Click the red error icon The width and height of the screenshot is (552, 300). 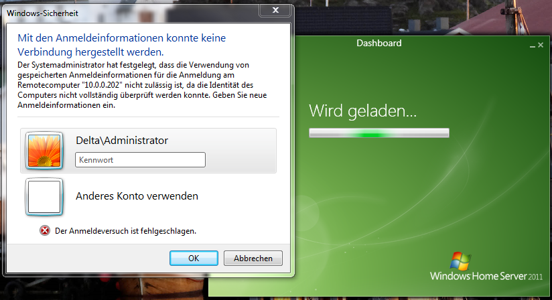45,231
